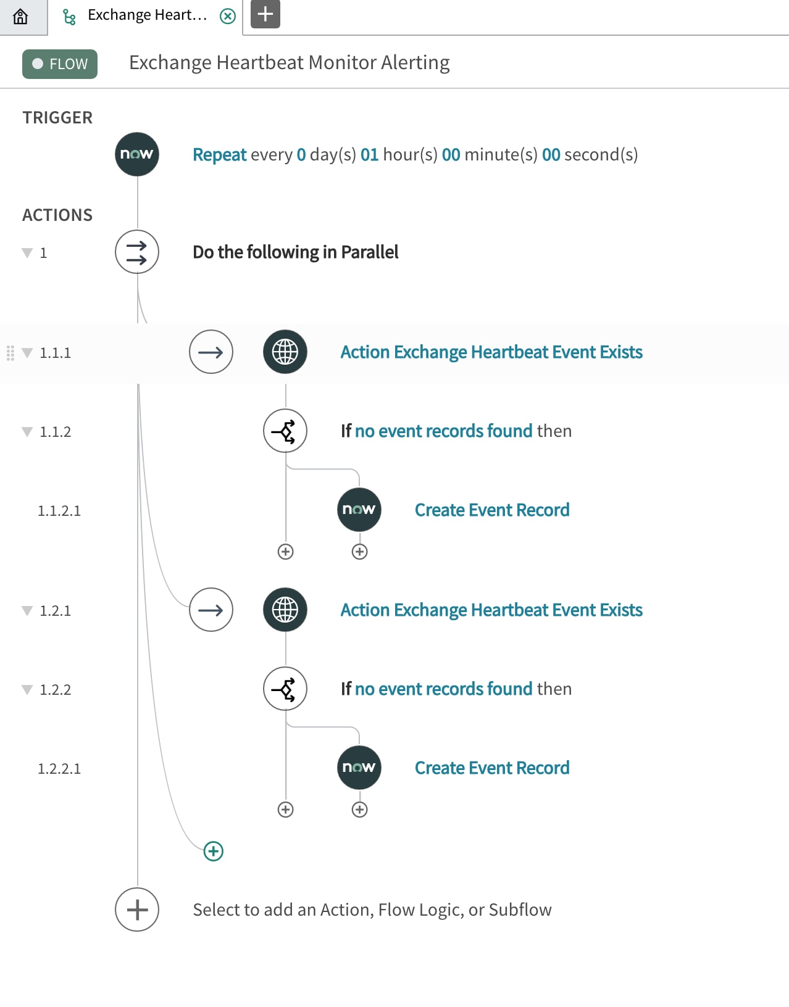The height and width of the screenshot is (1007, 789).
Task: Collapse step 1.1.1 triangle
Action: click(27, 353)
